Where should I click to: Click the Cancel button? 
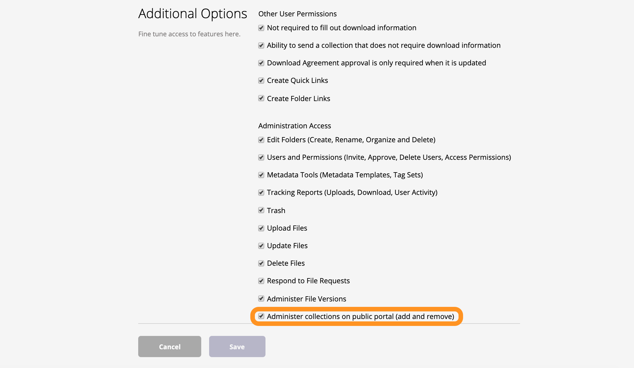pyautogui.click(x=170, y=347)
